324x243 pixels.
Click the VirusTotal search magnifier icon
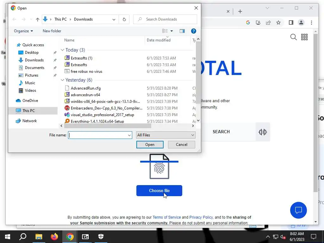point(293,37)
